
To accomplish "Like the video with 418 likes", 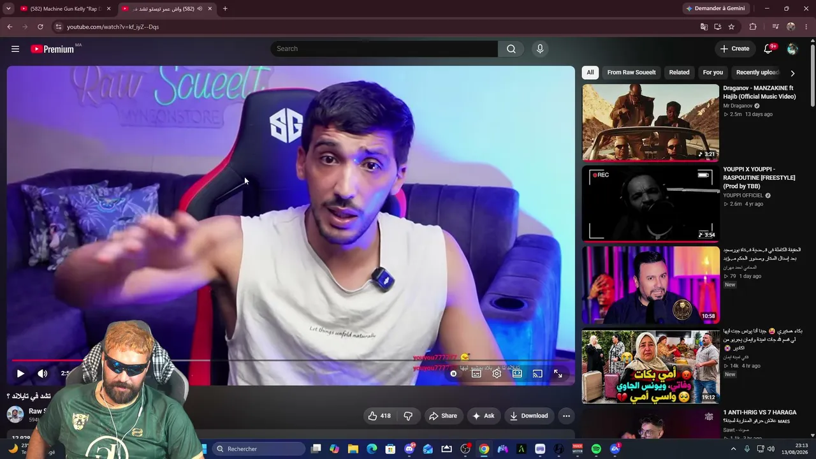I will [x=379, y=416].
